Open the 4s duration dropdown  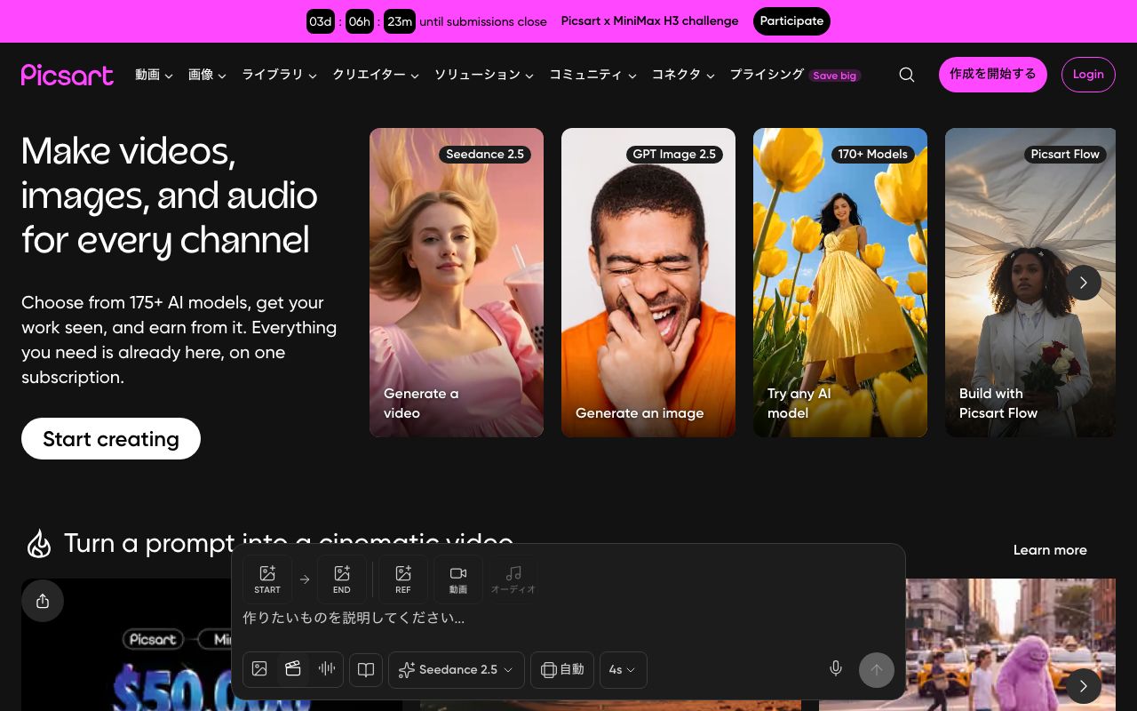pos(623,669)
